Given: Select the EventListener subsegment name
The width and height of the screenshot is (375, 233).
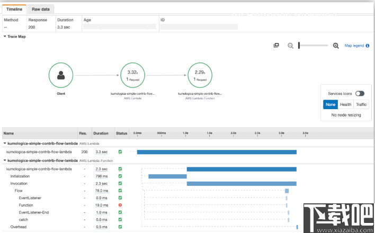Looking at the screenshot, I should point(30,198).
